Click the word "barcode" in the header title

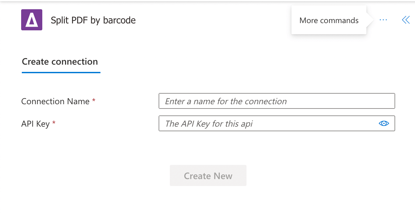pos(119,20)
